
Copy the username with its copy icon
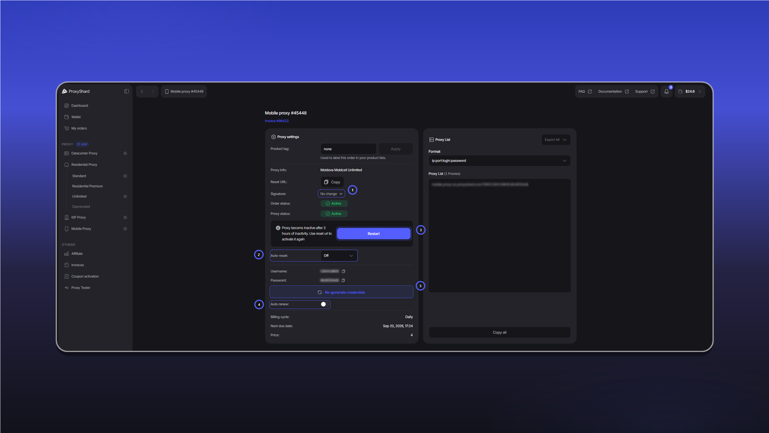tap(343, 271)
